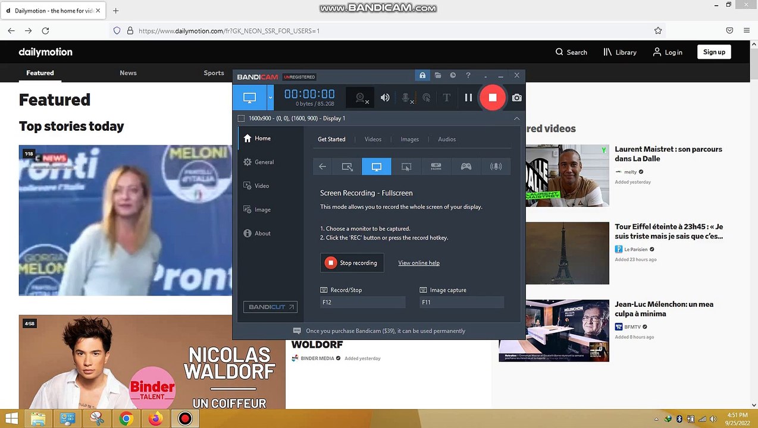Click the lock icon in the Bandicam title bar
758x428 pixels.
(422, 75)
